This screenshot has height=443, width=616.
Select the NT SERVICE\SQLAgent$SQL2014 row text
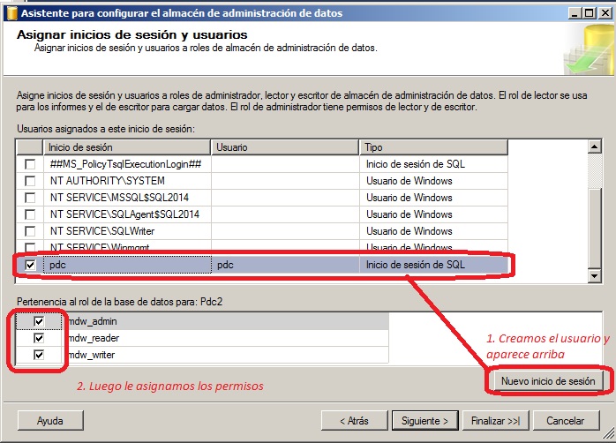tap(124, 214)
